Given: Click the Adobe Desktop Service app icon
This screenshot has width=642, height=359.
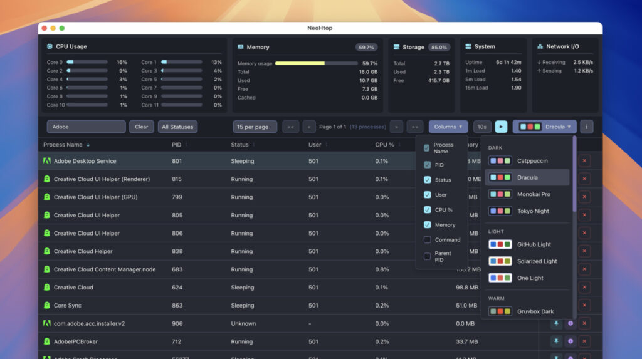Looking at the screenshot, I should pyautogui.click(x=47, y=161).
